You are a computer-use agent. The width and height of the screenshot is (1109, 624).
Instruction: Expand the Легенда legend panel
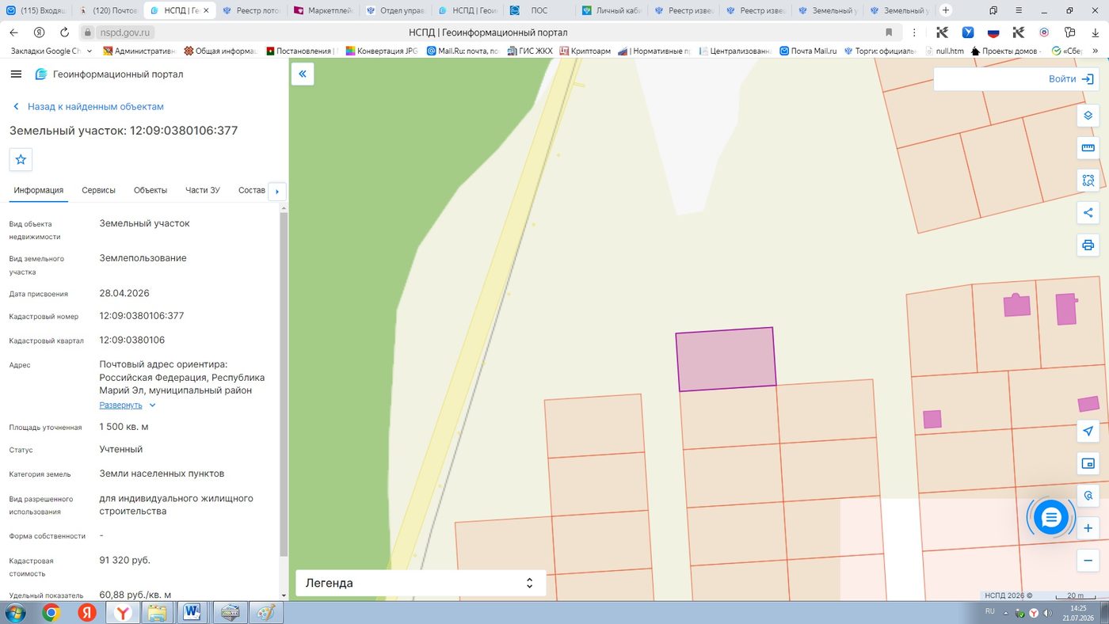click(421, 583)
